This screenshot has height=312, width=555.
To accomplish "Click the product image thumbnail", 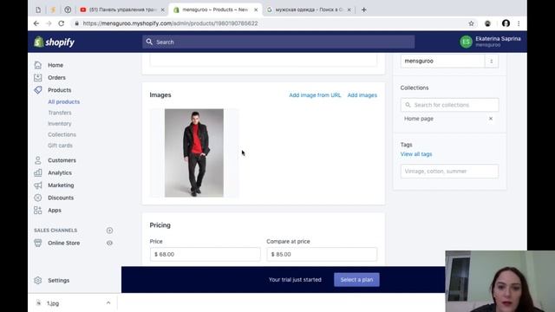I will pyautogui.click(x=194, y=153).
